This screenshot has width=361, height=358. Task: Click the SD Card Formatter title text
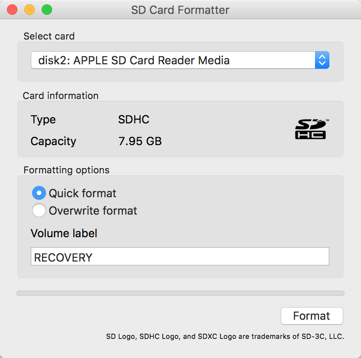(180, 10)
